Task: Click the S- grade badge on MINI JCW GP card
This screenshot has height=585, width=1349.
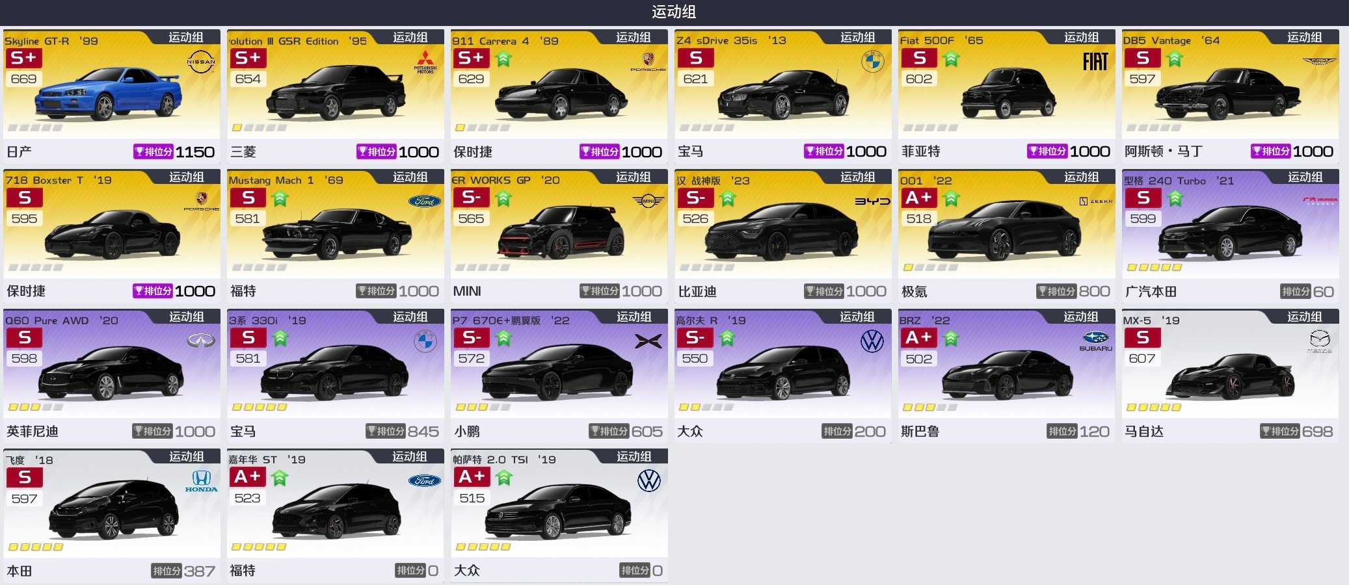Action: [x=472, y=198]
